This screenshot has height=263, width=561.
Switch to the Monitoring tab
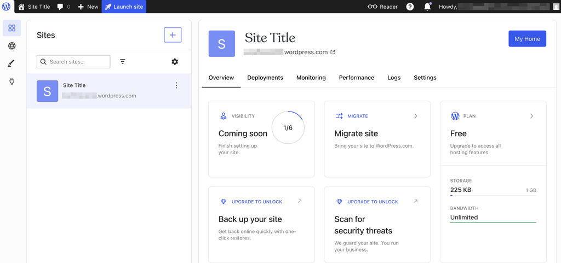[311, 78]
